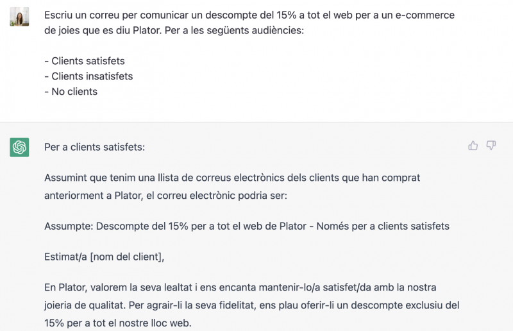Viewport: 513px width, 331px height.
Task: Click the line 'anteriorment a Plator, el correu electrònic'
Action: pyautogui.click(x=165, y=196)
